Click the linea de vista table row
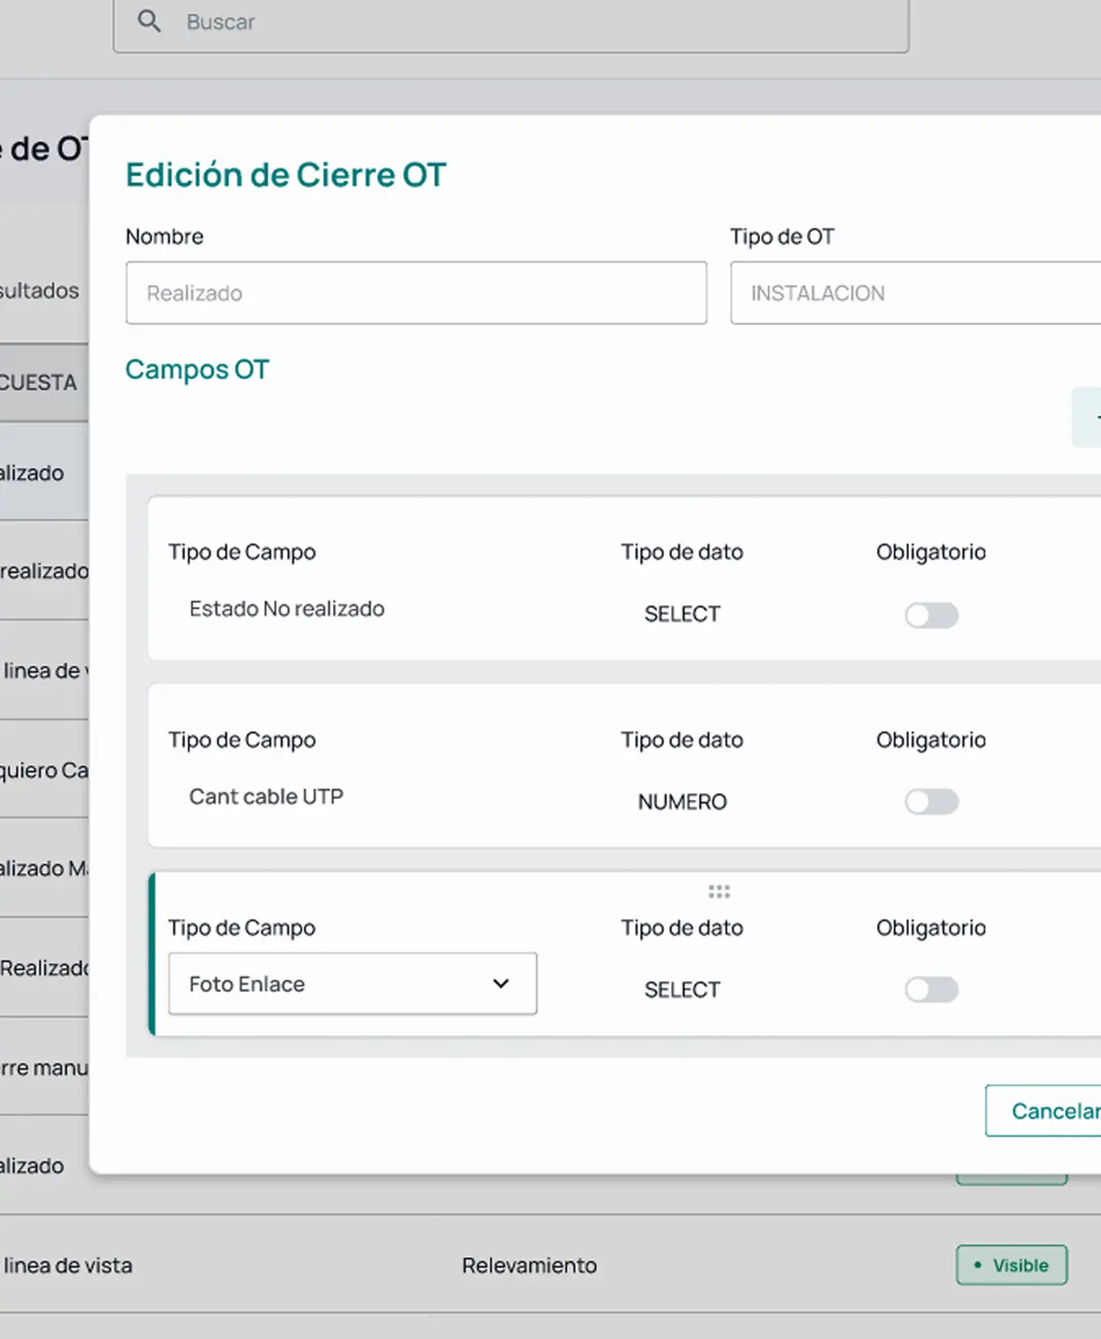The height and width of the screenshot is (1339, 1101). [264, 1265]
